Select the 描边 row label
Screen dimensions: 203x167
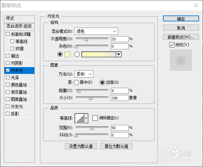click(15, 56)
